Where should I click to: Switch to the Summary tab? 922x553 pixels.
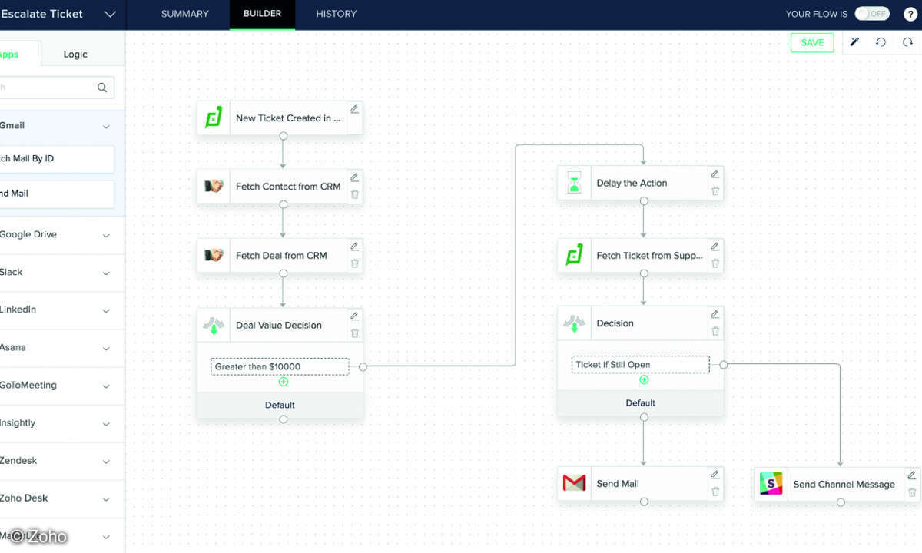point(185,14)
